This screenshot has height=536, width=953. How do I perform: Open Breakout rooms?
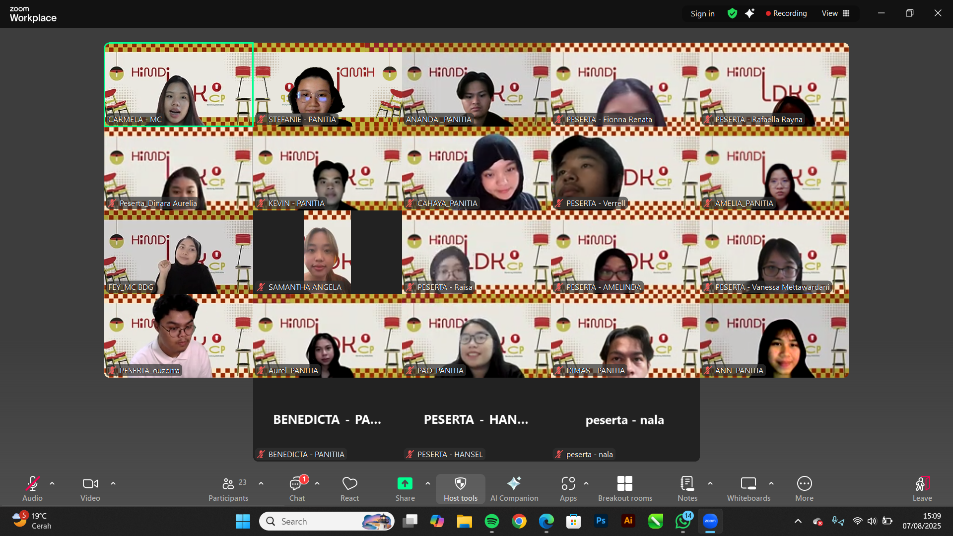(625, 489)
